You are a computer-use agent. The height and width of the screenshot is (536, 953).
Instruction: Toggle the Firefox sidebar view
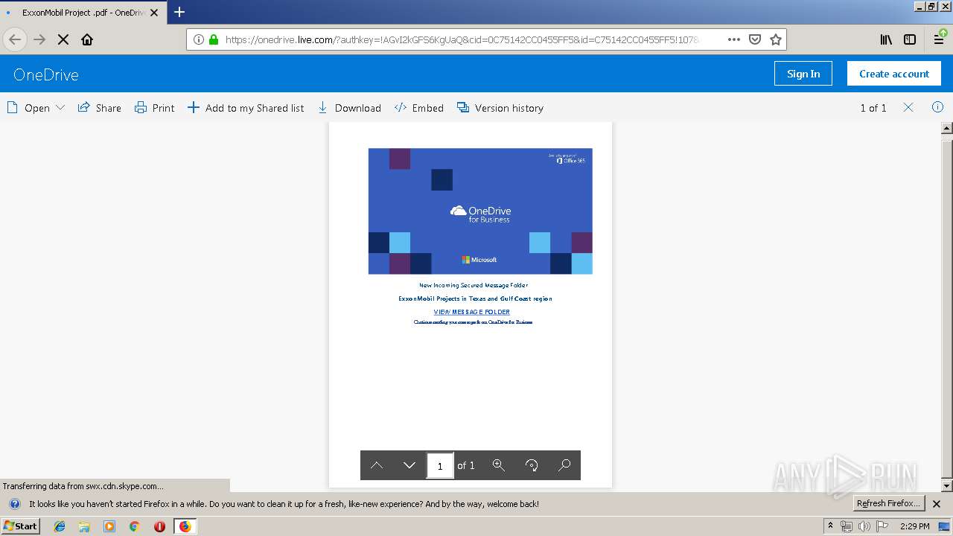[x=910, y=39]
